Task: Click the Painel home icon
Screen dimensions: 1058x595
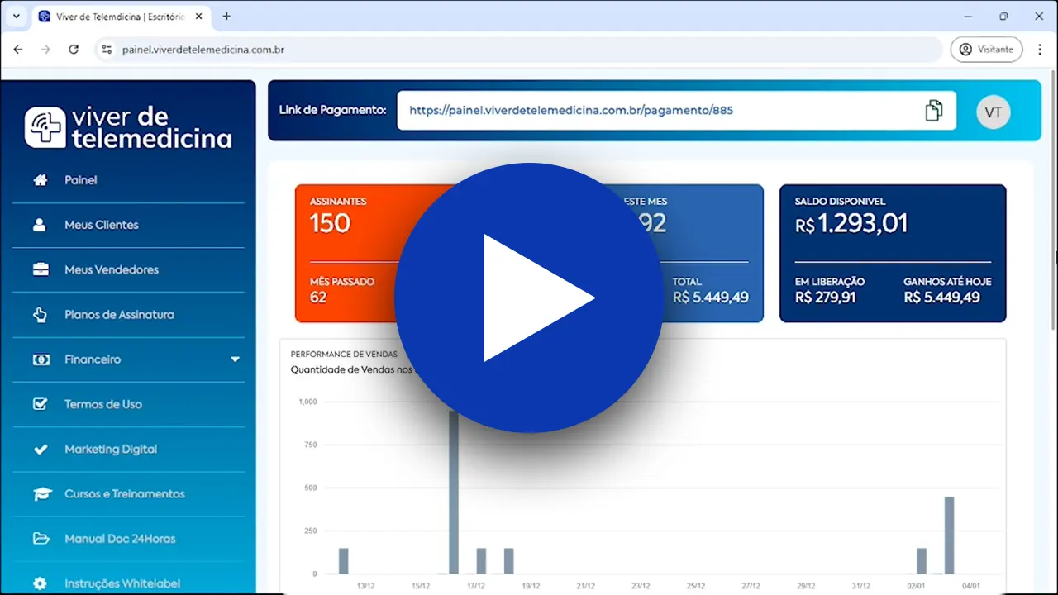Action: (40, 180)
